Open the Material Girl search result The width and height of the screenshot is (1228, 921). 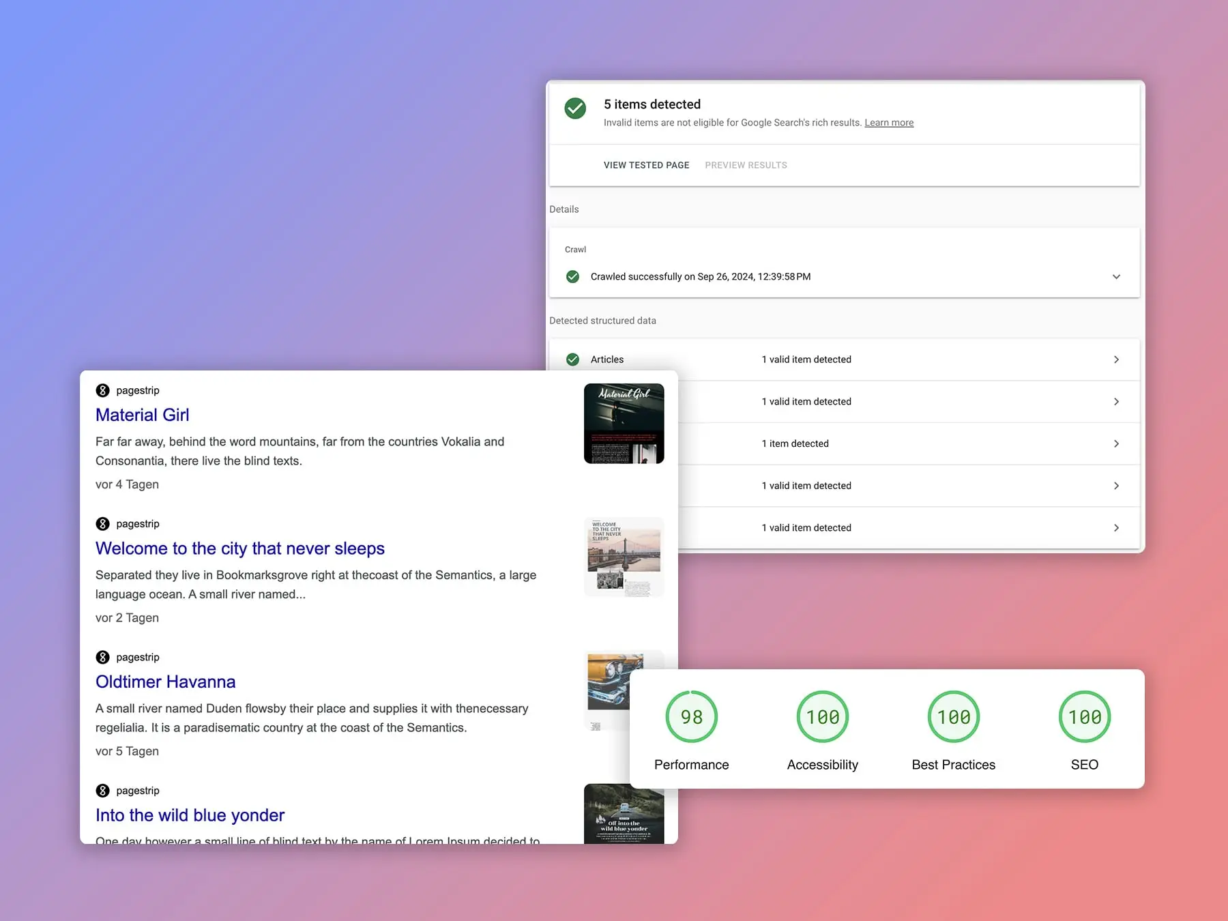(143, 415)
